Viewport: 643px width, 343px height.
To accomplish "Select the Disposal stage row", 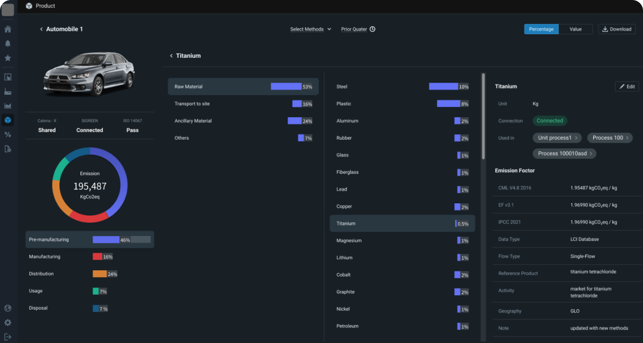I will coord(89,308).
